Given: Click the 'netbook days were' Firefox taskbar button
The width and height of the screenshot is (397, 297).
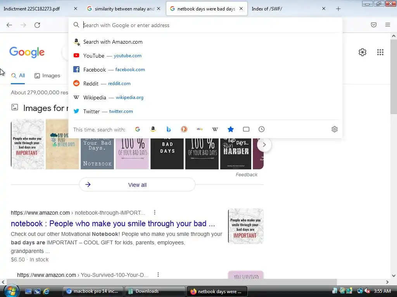Looking at the screenshot, I should point(217,291).
